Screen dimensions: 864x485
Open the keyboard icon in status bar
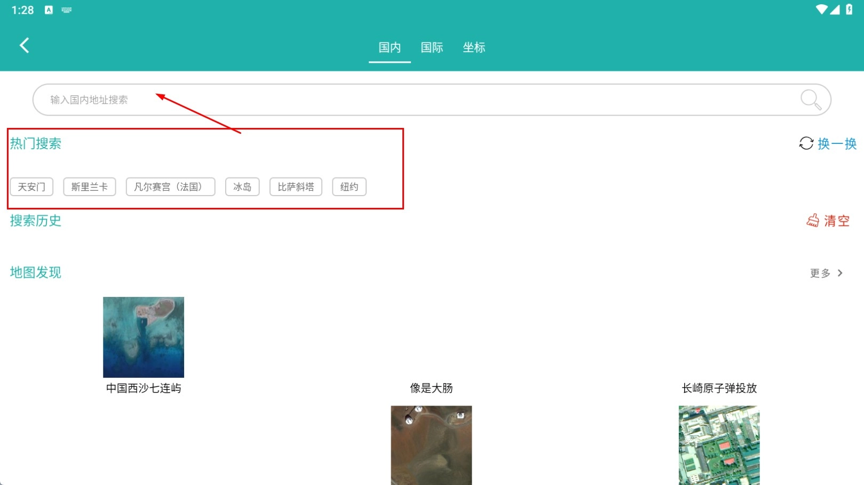(67, 10)
